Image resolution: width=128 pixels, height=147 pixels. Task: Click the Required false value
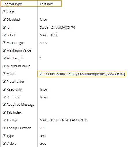coord(43,97)
